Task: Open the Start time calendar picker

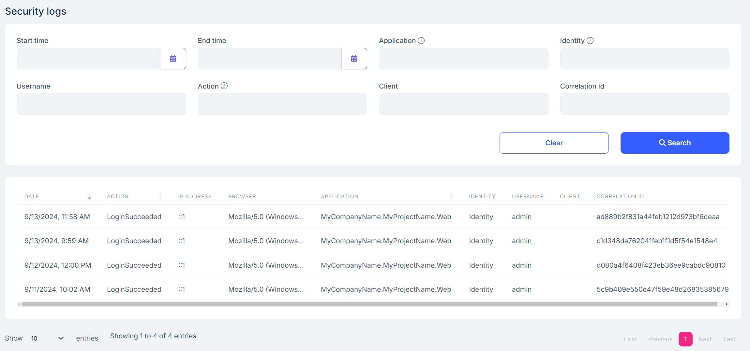Action: pos(173,59)
